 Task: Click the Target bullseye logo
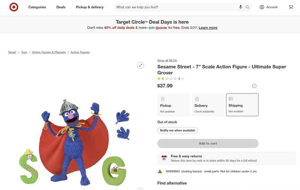tap(13, 7)
